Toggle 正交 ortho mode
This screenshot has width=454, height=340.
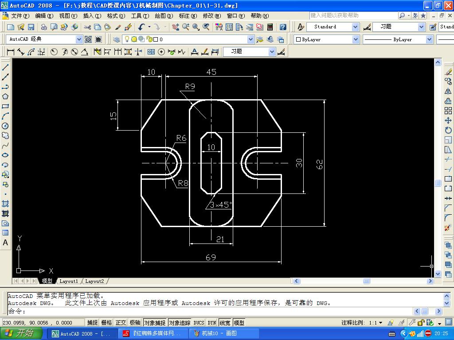point(121,323)
